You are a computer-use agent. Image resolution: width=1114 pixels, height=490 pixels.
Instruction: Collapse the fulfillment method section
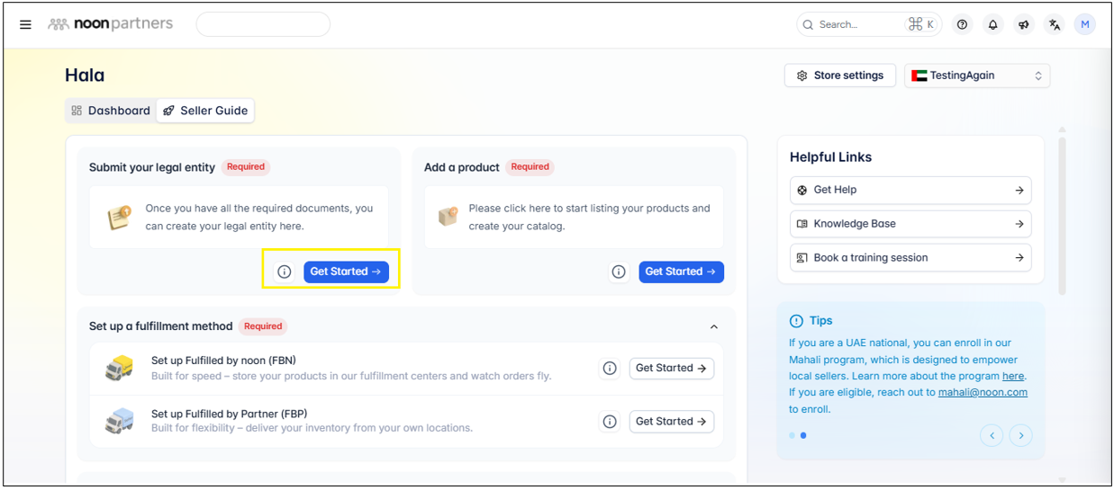pos(714,327)
